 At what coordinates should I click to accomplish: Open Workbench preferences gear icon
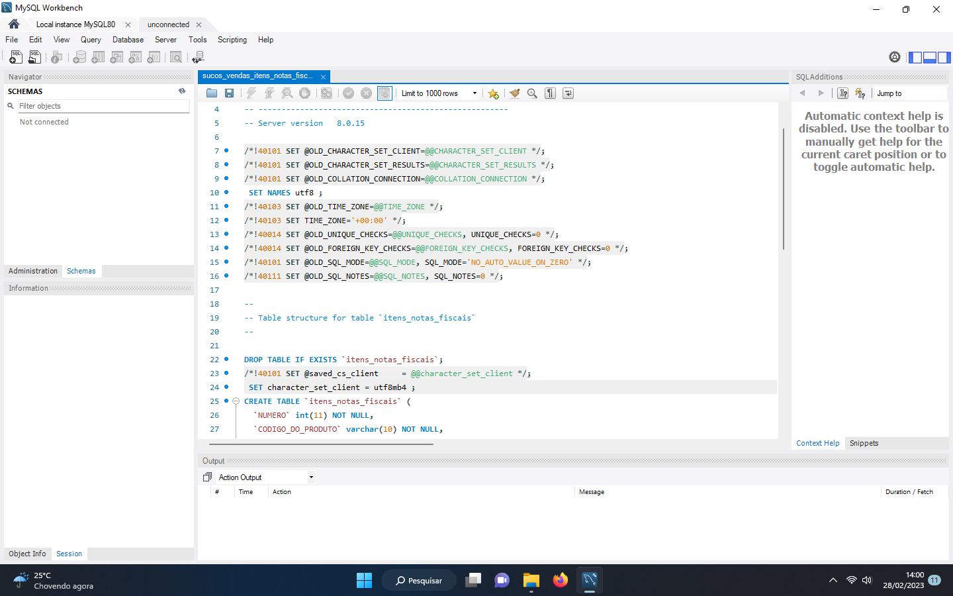895,57
